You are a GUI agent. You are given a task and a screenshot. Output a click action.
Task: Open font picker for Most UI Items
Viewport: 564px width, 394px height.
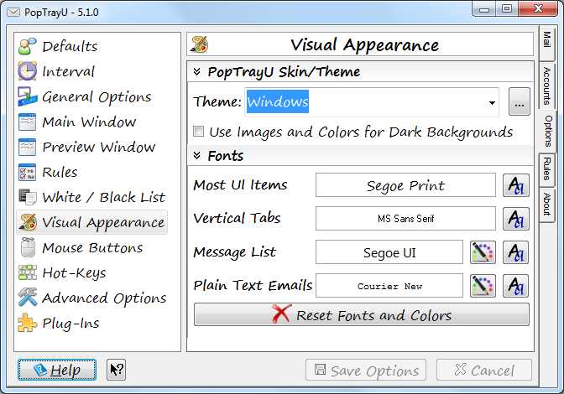(516, 185)
